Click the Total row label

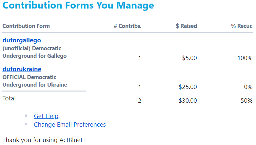tap(9, 98)
